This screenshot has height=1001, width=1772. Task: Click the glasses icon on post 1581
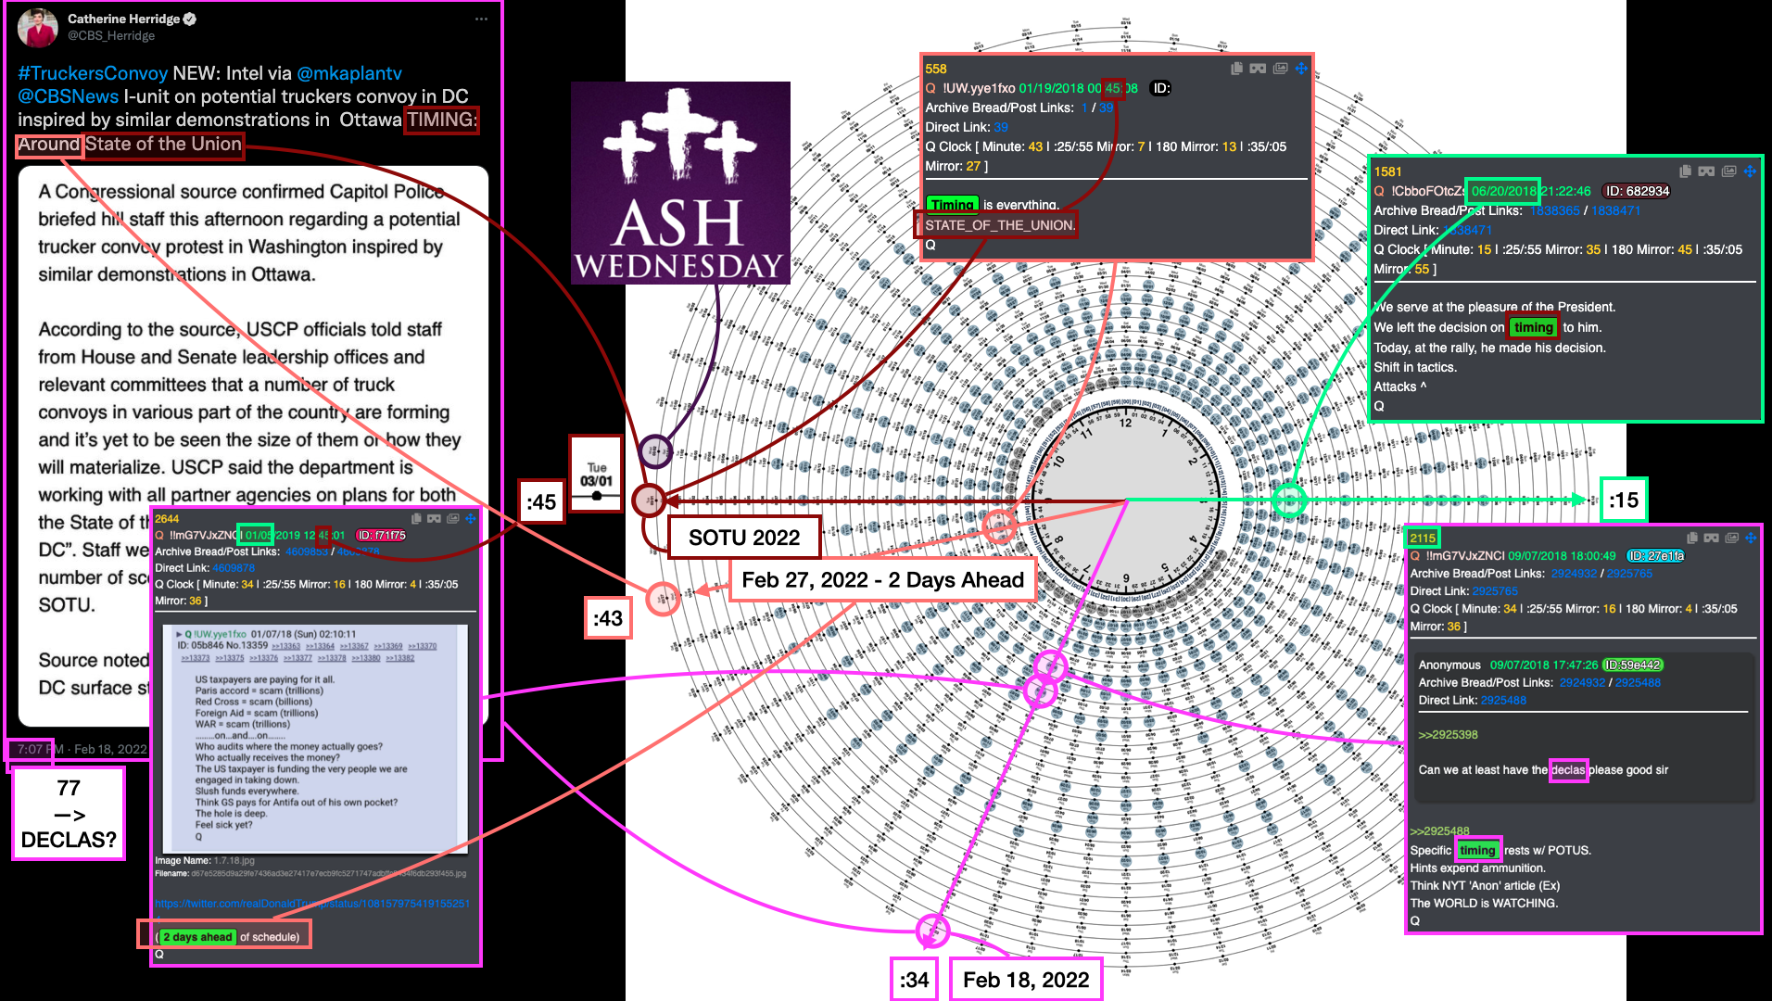[x=1706, y=171]
